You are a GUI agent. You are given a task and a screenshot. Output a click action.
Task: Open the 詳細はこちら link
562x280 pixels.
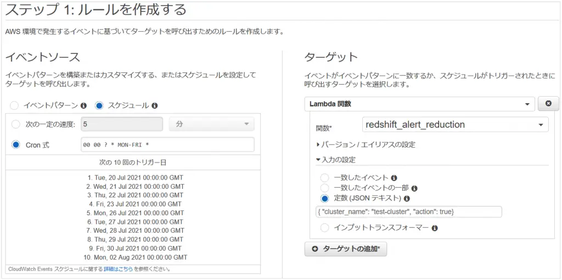click(119, 269)
